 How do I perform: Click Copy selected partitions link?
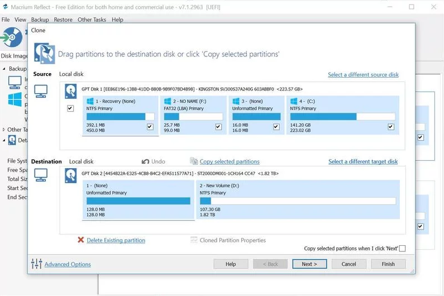coord(230,161)
